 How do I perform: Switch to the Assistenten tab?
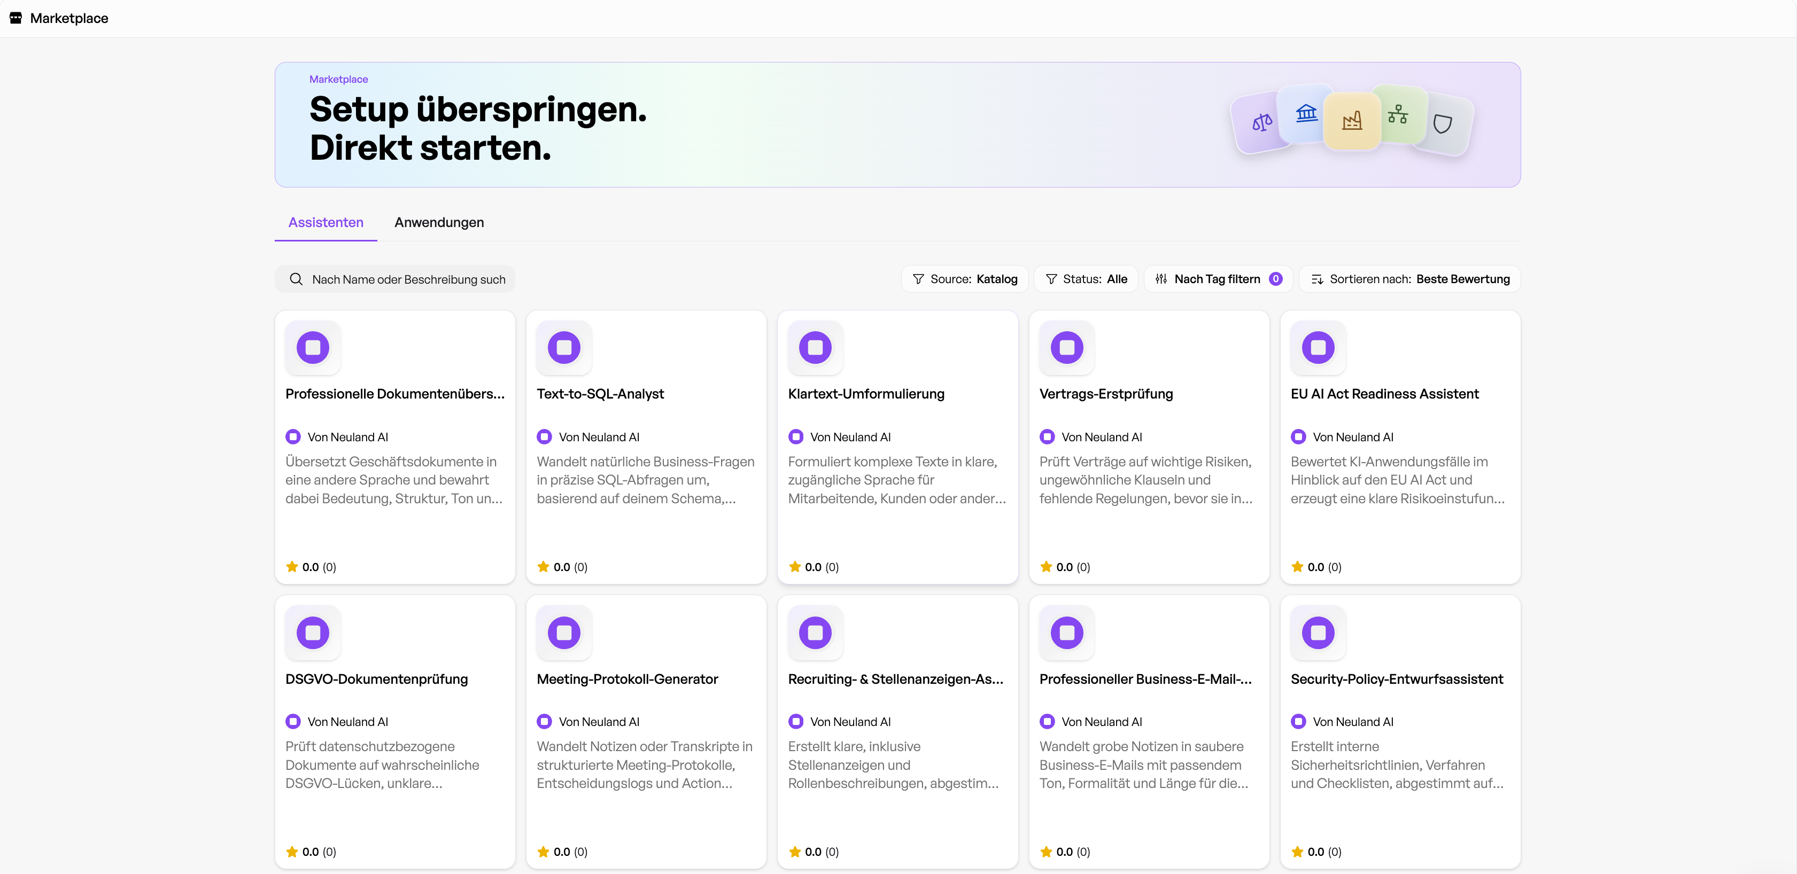pyautogui.click(x=326, y=222)
